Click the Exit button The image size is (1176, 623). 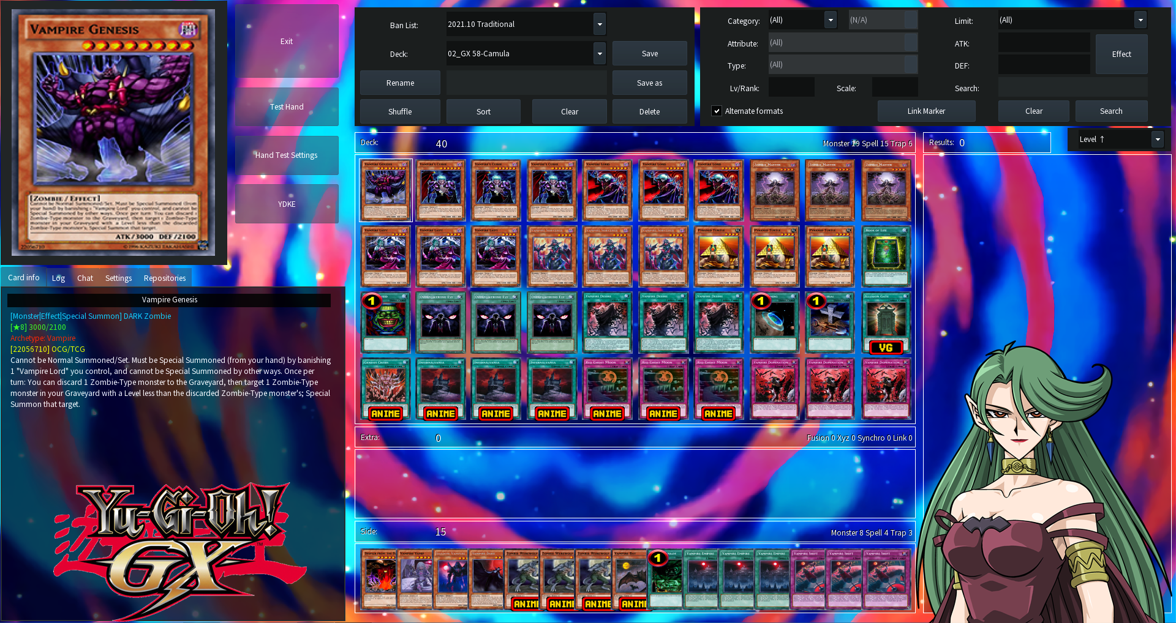tap(287, 41)
